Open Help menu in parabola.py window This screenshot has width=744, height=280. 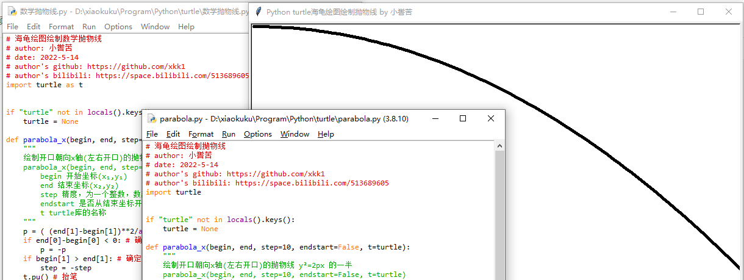(x=326, y=134)
